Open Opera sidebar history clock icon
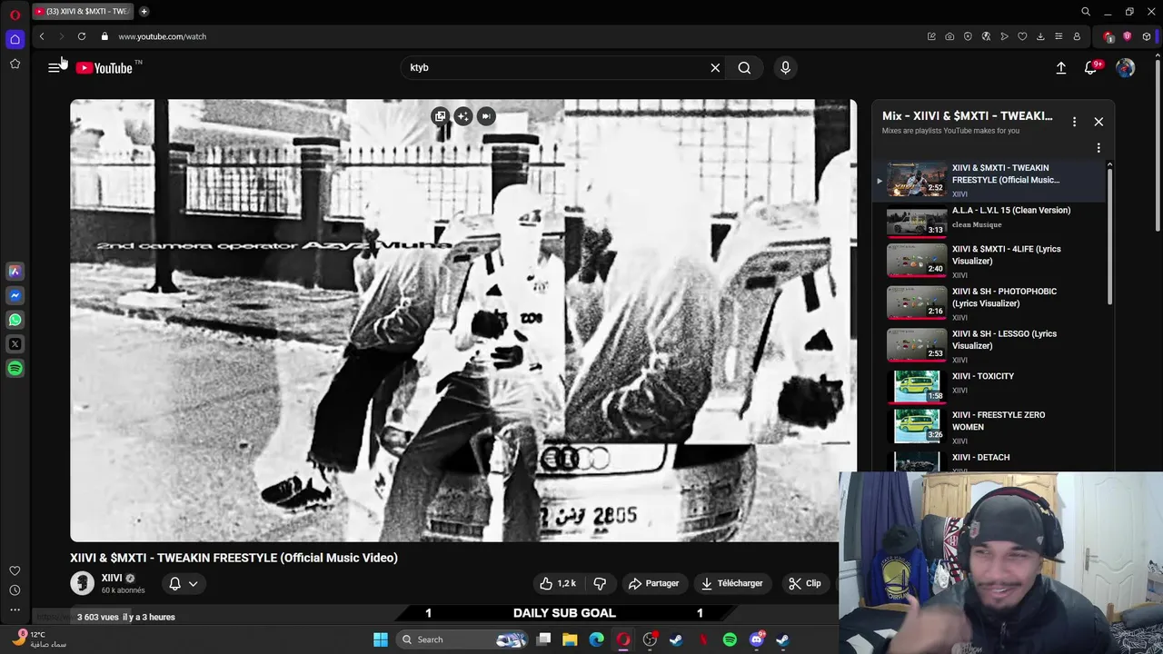The width and height of the screenshot is (1163, 654). 15,590
